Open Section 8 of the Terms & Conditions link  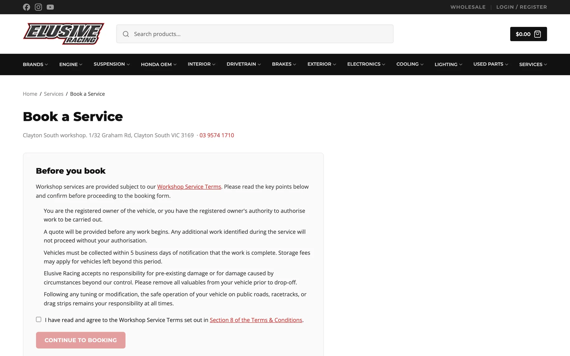256,320
